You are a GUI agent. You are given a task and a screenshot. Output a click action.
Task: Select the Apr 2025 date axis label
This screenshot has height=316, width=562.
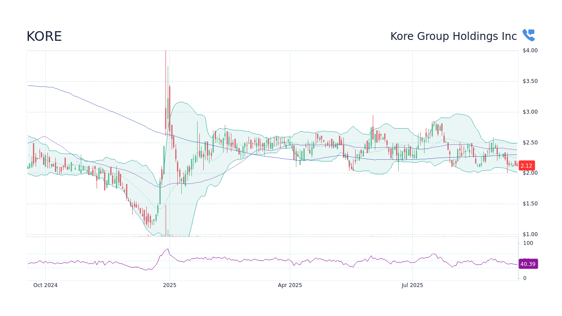290,285
